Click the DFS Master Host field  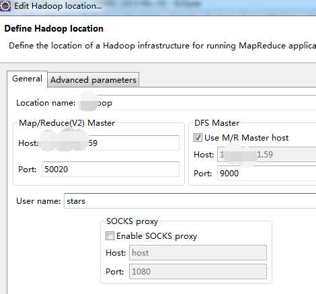(x=267, y=154)
